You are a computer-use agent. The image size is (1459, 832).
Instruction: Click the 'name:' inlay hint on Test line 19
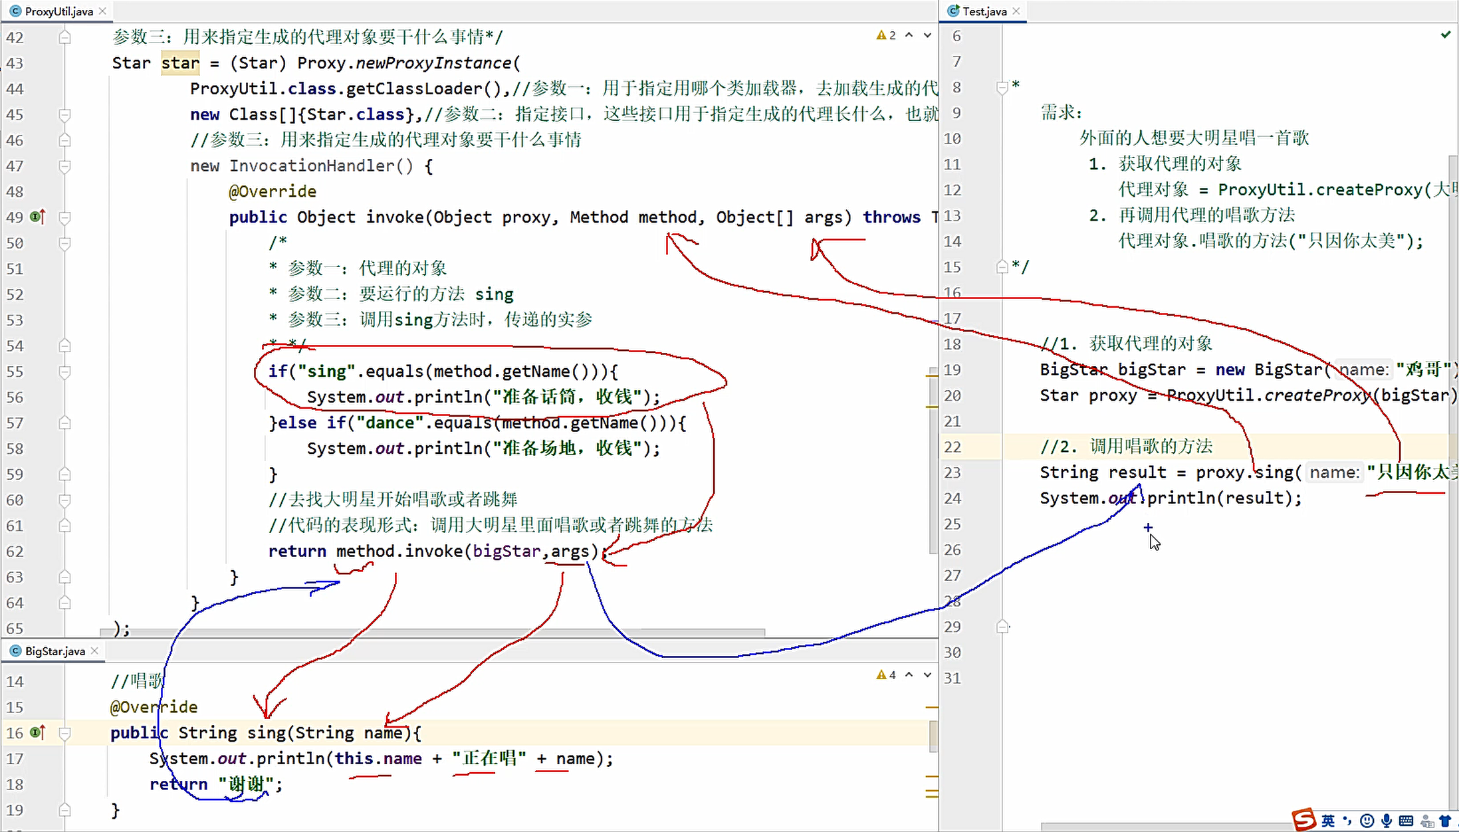click(x=1363, y=370)
